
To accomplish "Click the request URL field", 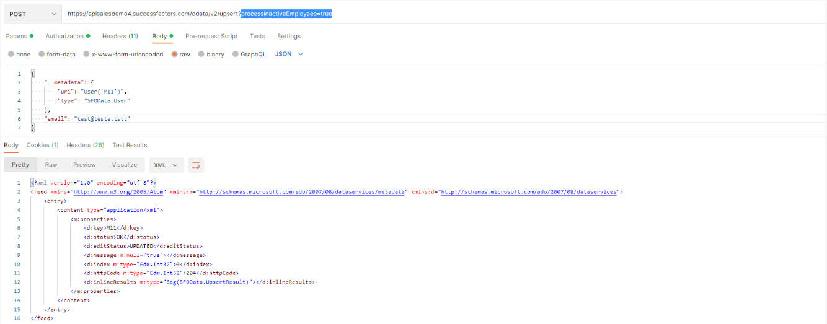I will 443,14.
